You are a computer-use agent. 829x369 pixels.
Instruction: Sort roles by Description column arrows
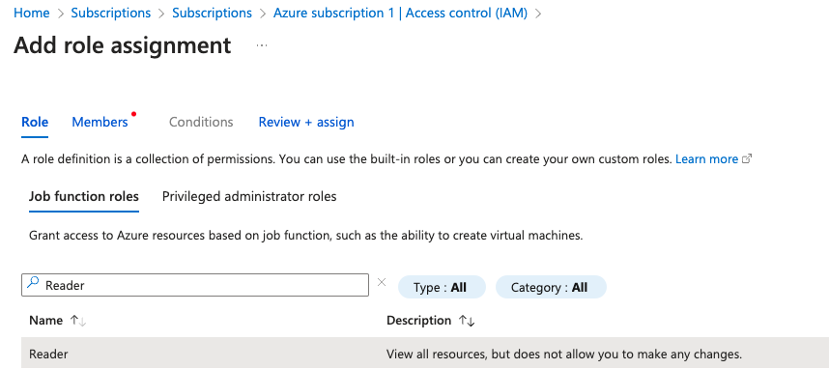(x=467, y=321)
